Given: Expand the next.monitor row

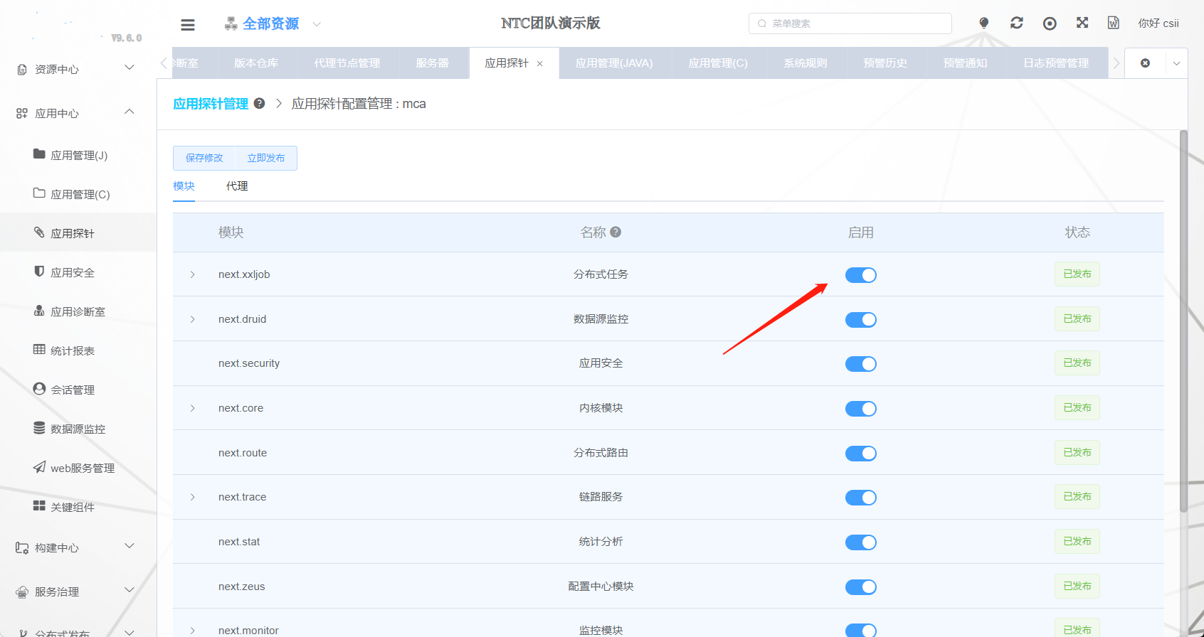Looking at the screenshot, I should [x=192, y=631].
